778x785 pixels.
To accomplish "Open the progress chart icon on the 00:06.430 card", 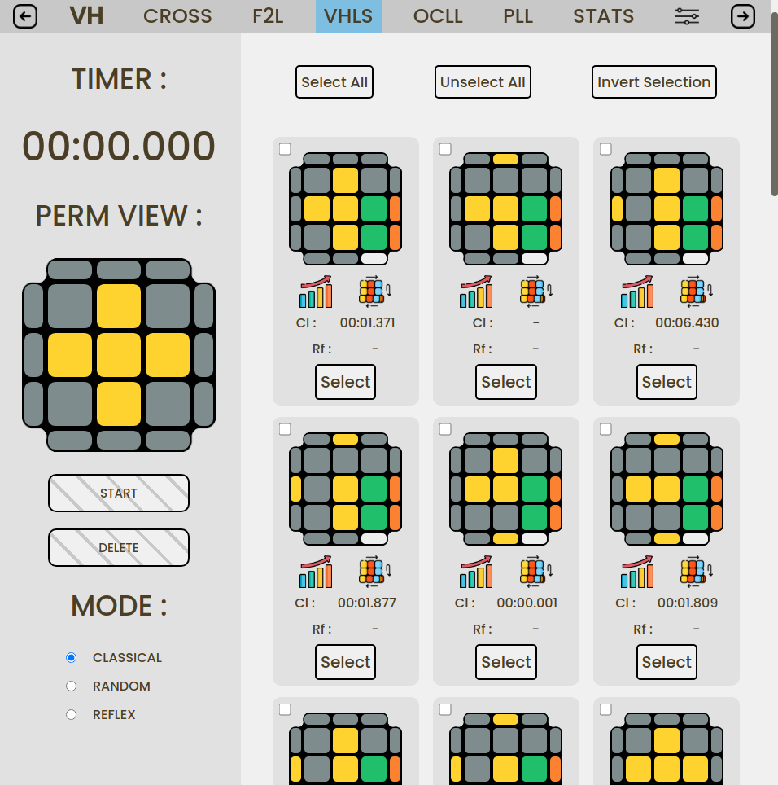I will coord(636,292).
